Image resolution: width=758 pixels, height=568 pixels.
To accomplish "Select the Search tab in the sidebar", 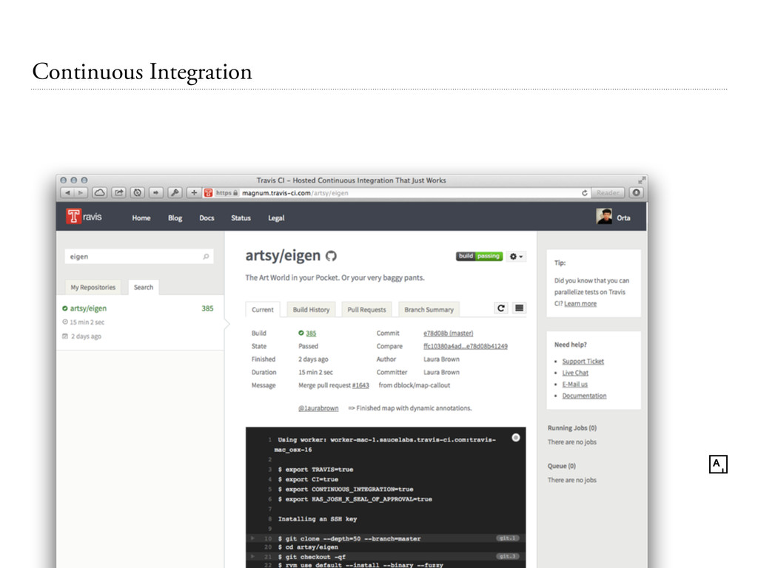I will coord(144,287).
